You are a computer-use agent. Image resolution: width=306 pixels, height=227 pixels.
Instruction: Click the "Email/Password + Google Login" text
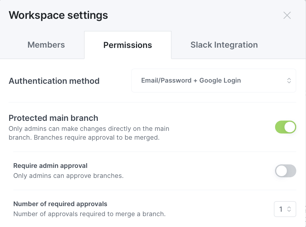(191, 81)
